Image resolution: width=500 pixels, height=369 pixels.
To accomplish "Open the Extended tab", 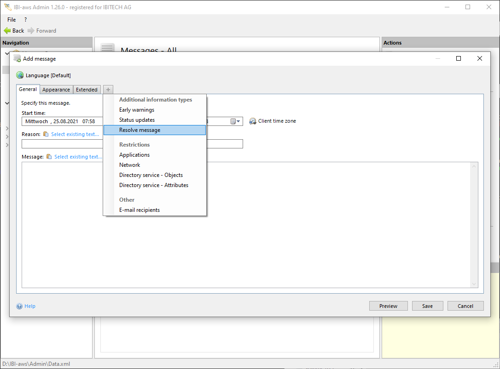I will 87,90.
